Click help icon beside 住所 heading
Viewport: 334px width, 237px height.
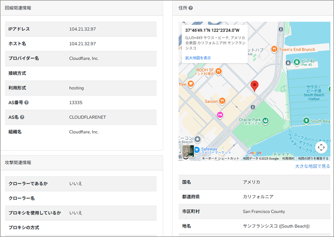(x=190, y=8)
